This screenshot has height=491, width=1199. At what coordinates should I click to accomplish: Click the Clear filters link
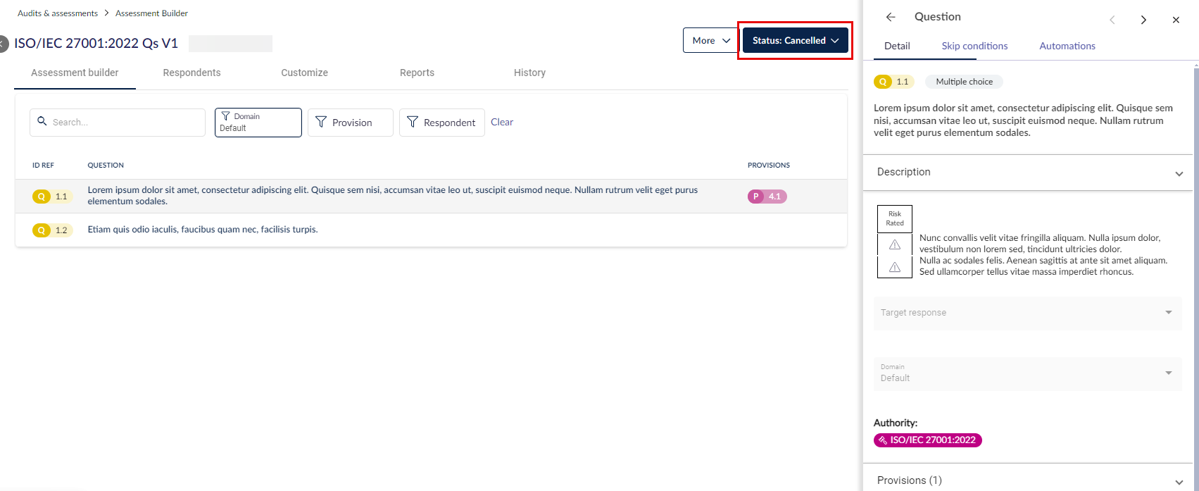(x=502, y=122)
